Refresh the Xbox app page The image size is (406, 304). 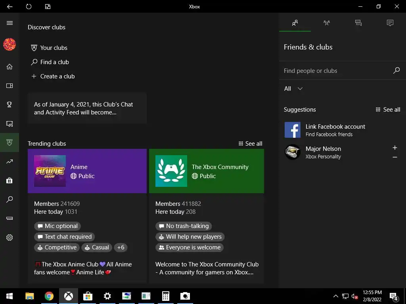pyautogui.click(x=29, y=6)
